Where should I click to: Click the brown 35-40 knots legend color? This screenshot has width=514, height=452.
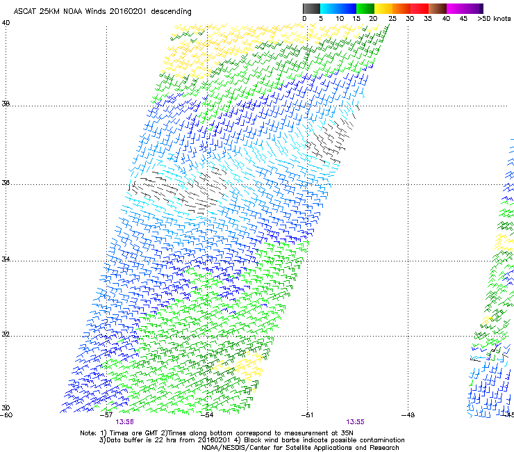[438, 8]
